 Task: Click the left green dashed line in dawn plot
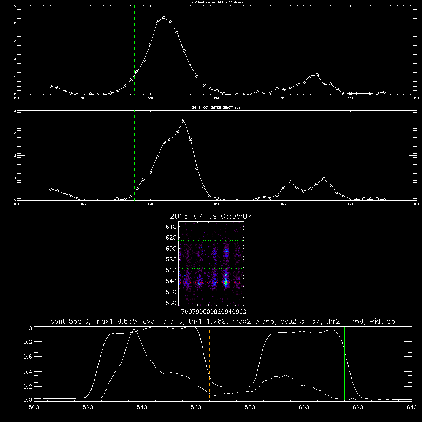pos(134,50)
